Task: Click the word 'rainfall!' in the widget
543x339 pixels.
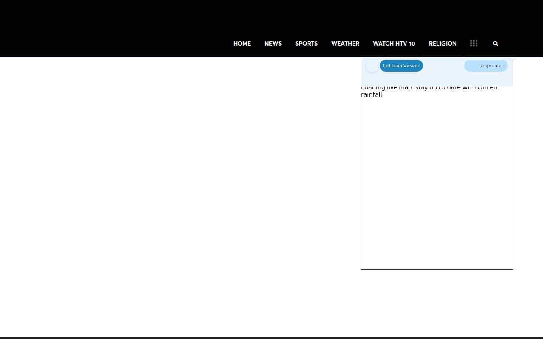Action: tap(372, 95)
